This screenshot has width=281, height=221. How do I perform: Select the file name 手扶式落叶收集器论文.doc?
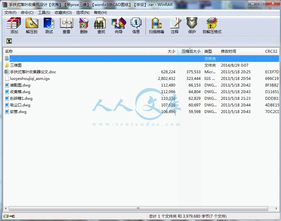click(33, 72)
